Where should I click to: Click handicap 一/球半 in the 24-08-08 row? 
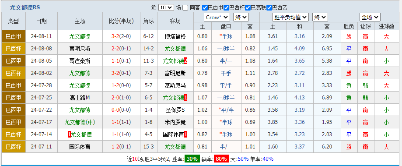point(226,49)
